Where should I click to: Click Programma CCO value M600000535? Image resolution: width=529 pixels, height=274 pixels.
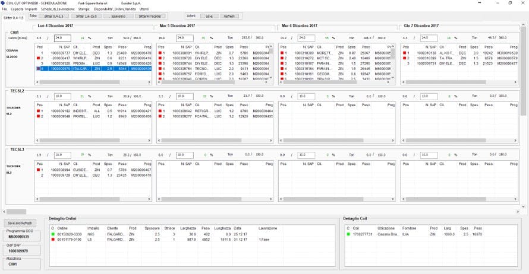18,237
